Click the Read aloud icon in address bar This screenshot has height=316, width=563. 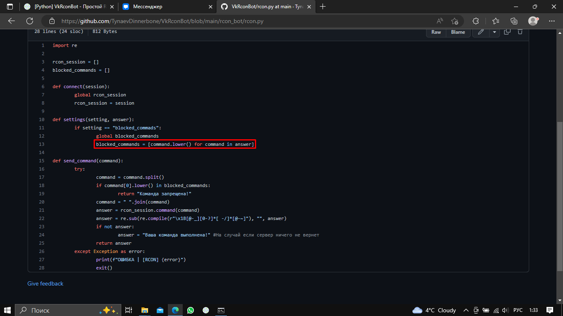tap(440, 21)
